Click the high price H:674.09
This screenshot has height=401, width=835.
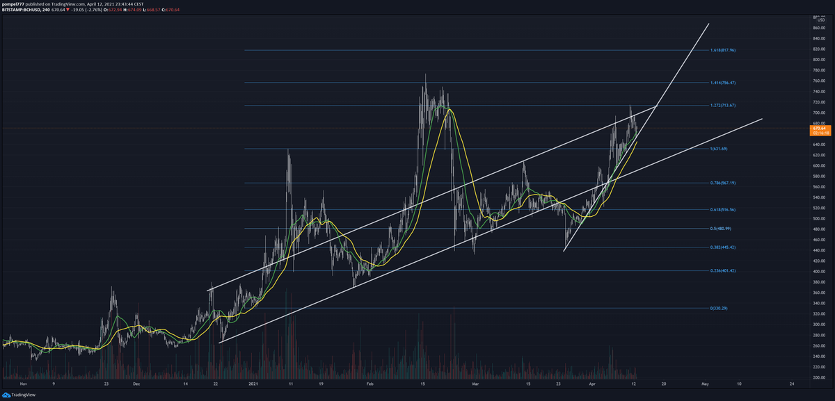pos(132,10)
